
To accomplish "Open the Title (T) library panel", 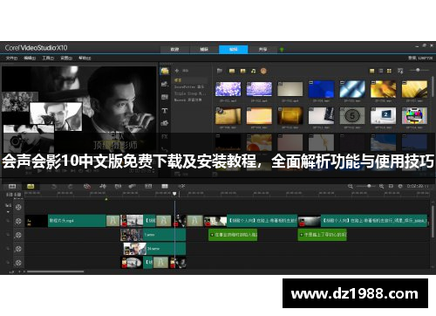I will pos(165,111).
